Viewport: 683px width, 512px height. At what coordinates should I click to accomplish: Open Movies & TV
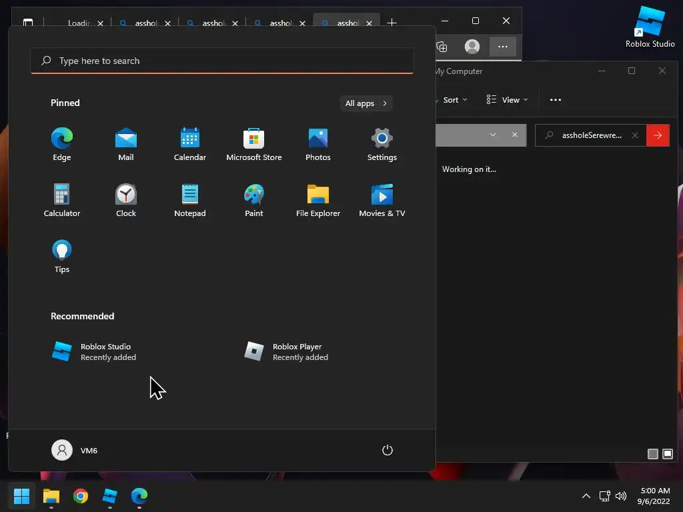(382, 200)
